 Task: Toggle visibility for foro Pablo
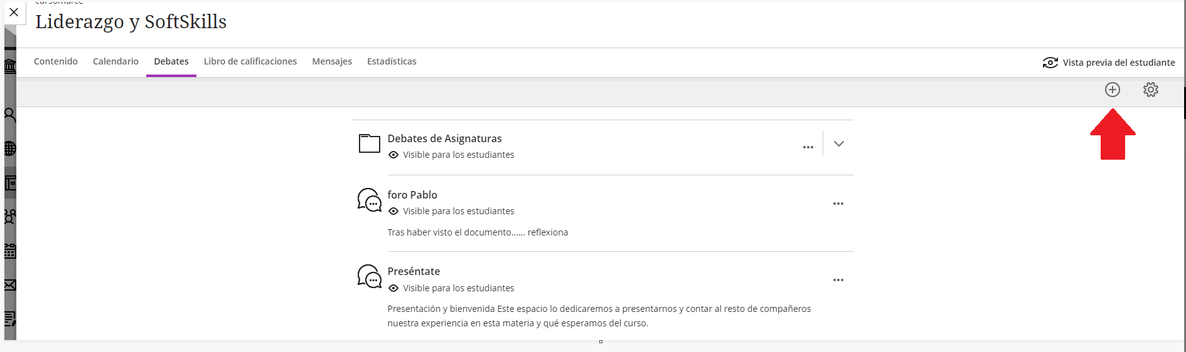pyautogui.click(x=451, y=211)
